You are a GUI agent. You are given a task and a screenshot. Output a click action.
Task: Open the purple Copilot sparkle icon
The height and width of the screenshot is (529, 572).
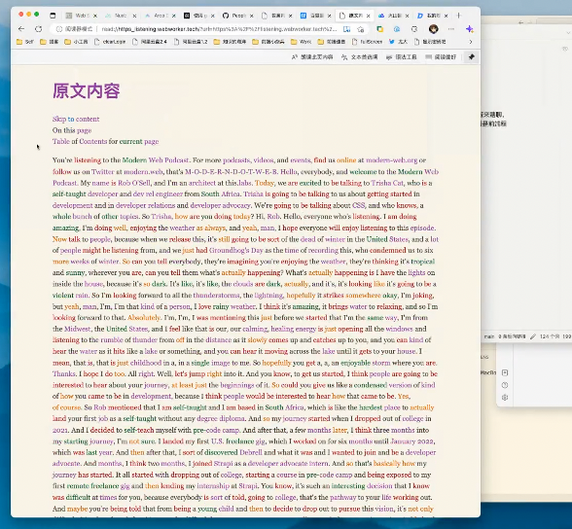(x=470, y=29)
